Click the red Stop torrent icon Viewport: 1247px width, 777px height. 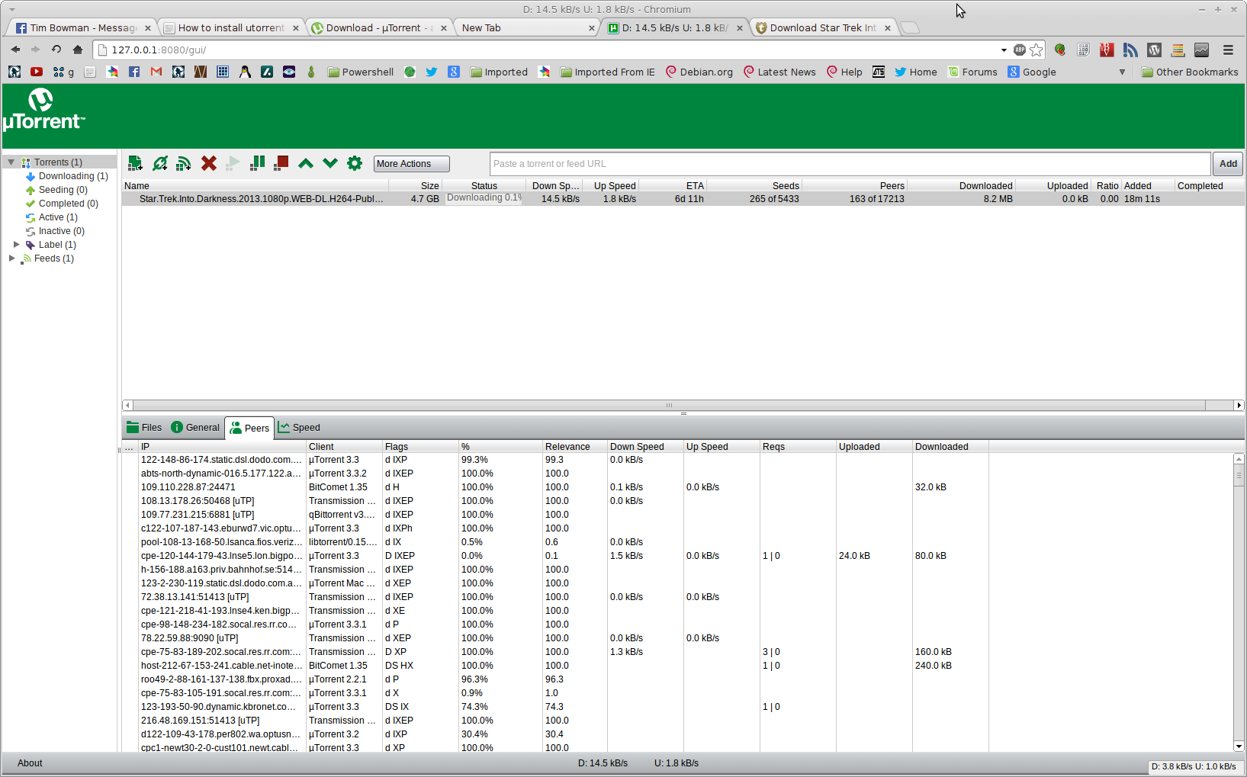281,163
